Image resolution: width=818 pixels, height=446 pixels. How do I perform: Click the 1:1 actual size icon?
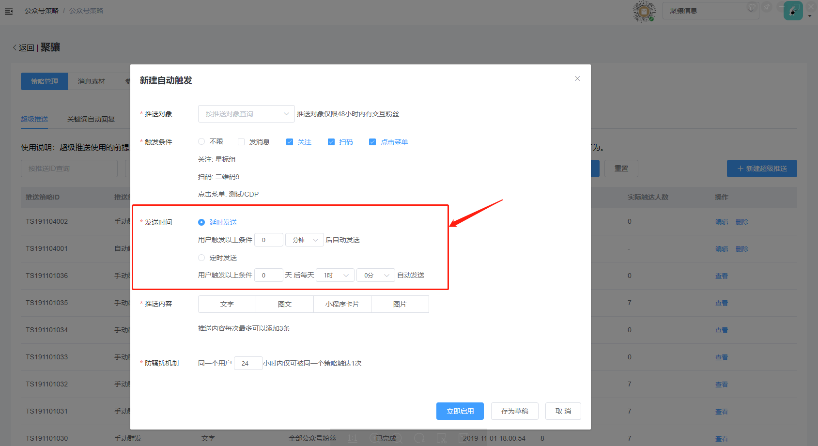[353, 438]
